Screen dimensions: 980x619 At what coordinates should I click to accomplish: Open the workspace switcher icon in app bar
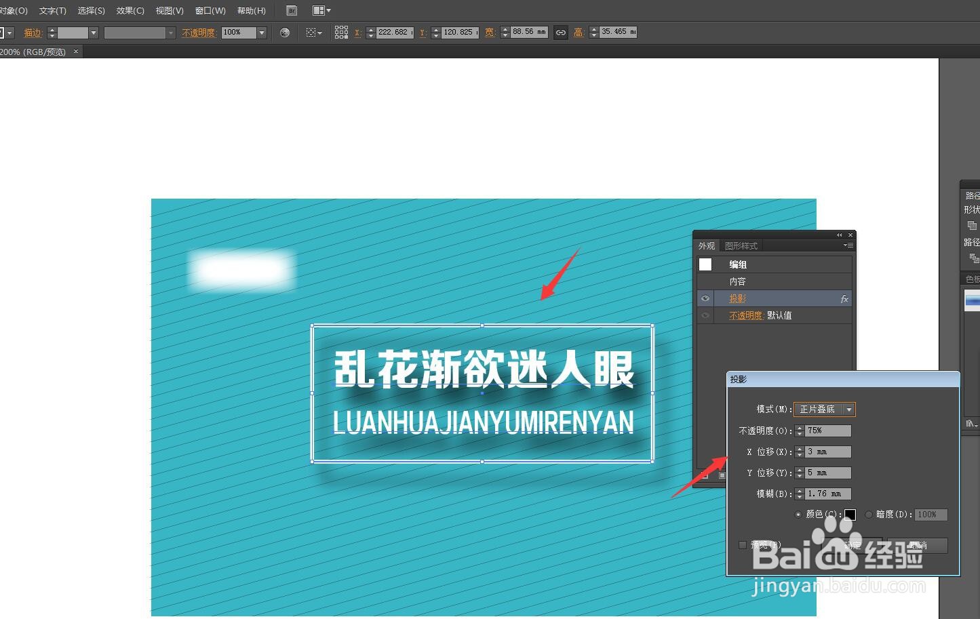[x=320, y=10]
